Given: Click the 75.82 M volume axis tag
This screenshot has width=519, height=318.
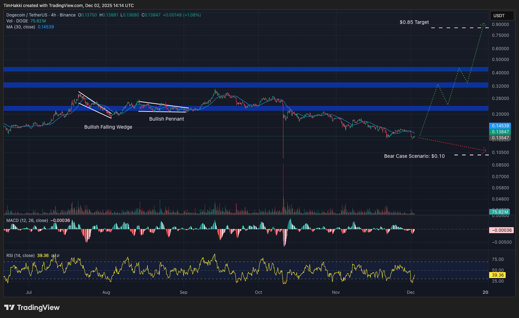Looking at the screenshot, I should click(x=500, y=212).
